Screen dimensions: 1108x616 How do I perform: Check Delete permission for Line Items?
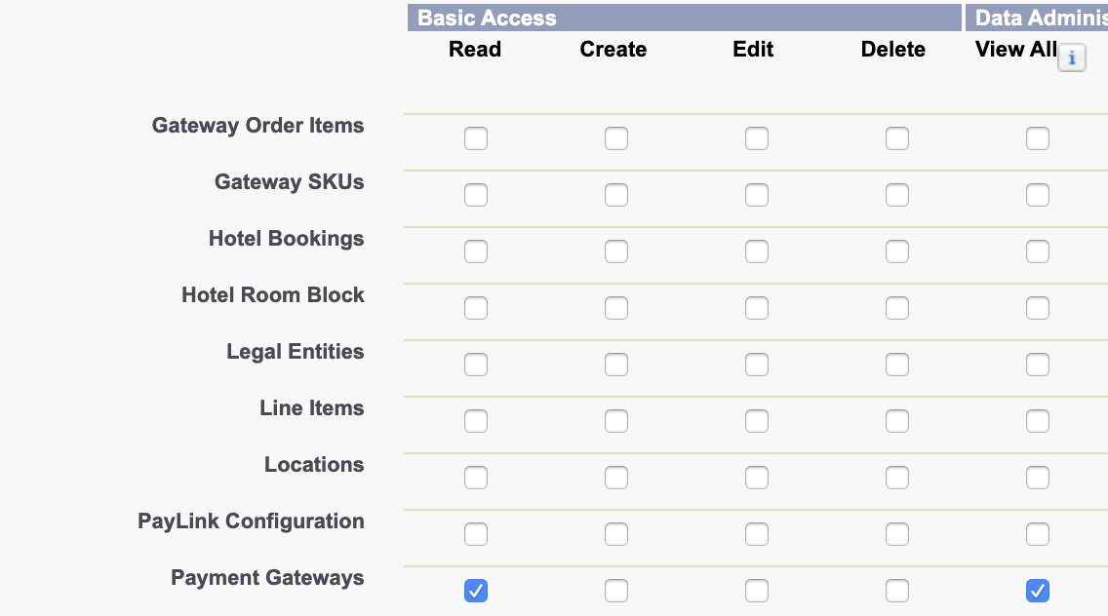[897, 421]
